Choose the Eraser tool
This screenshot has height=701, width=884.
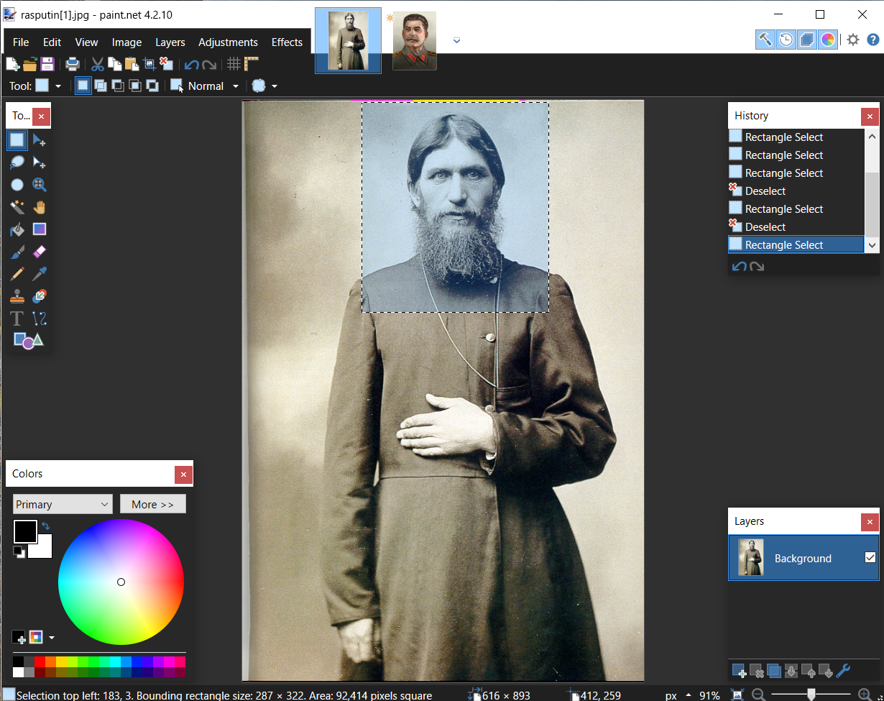point(40,252)
